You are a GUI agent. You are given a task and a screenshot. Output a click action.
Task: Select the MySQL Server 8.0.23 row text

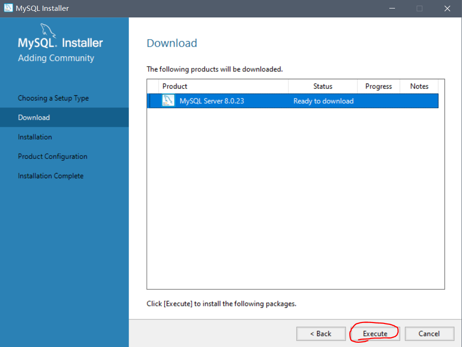point(212,101)
